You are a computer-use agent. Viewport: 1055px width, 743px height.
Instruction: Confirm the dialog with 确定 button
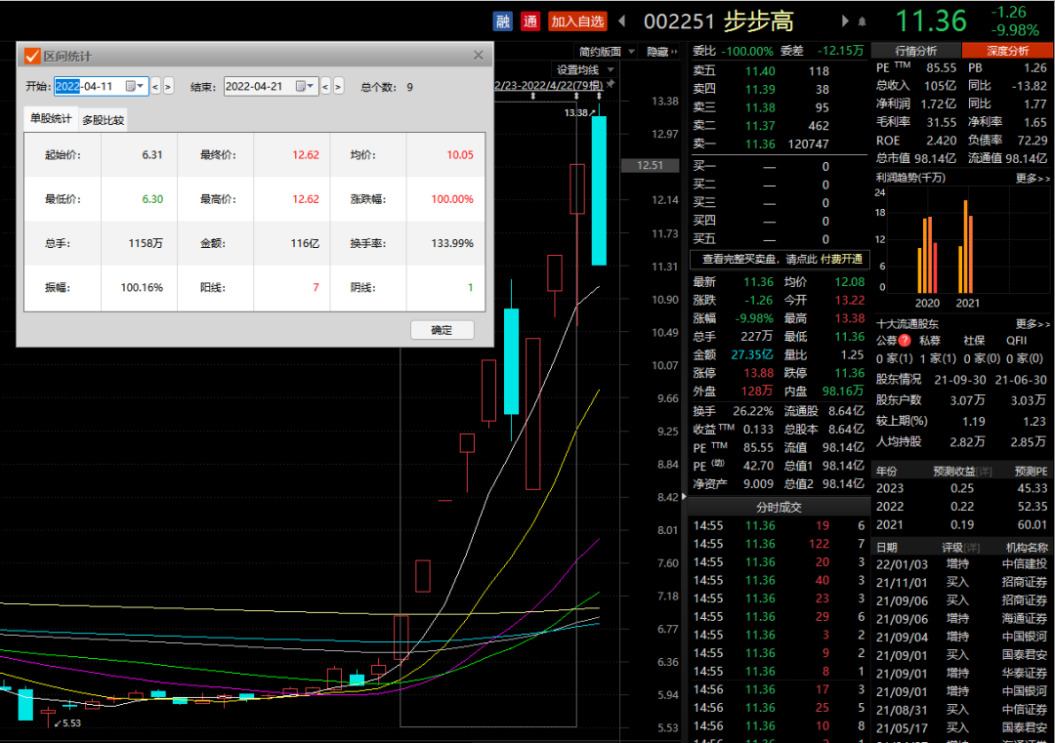(x=443, y=330)
